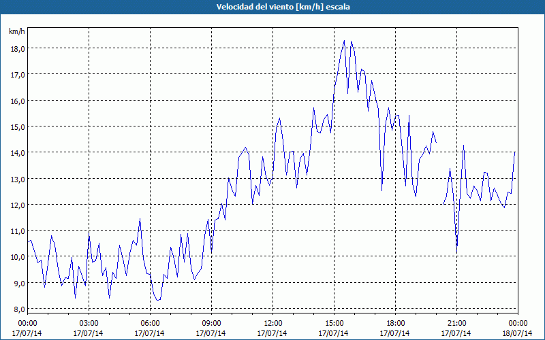Select the '9,0' y-axis label

20,283
